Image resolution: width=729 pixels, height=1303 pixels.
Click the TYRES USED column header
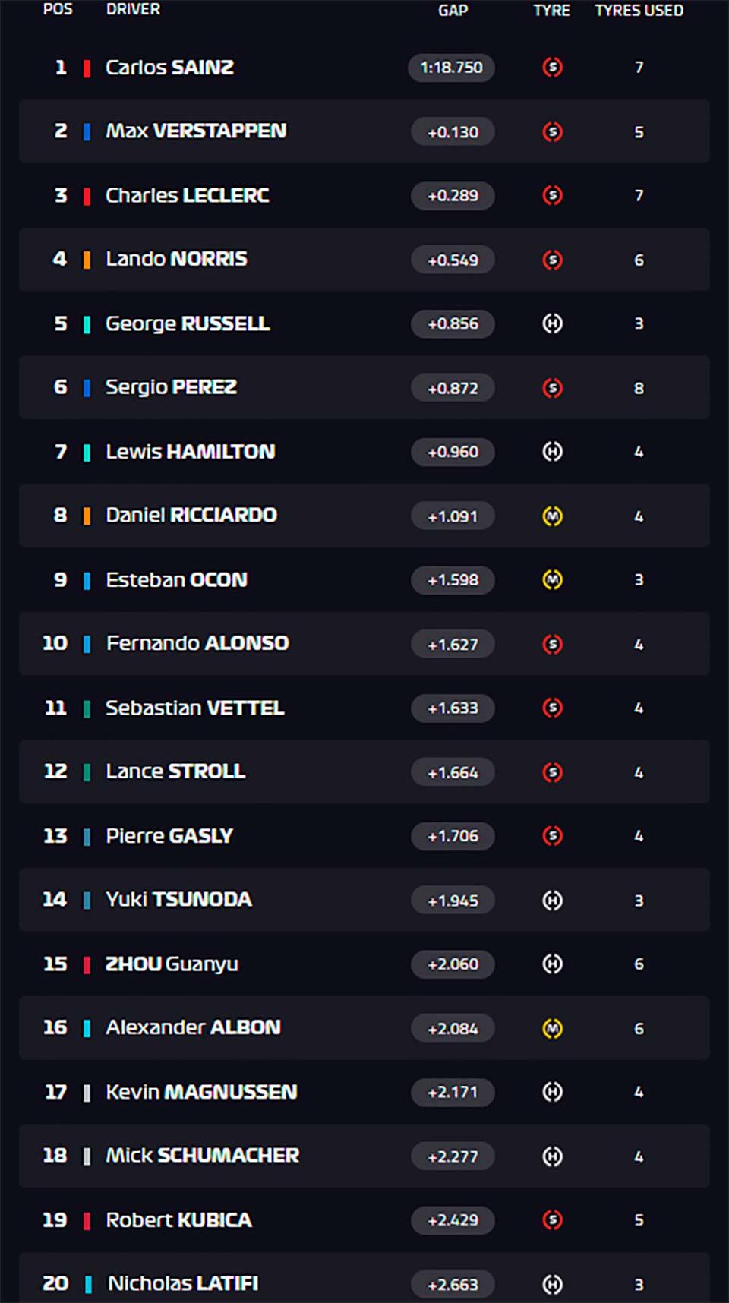pyautogui.click(x=639, y=11)
